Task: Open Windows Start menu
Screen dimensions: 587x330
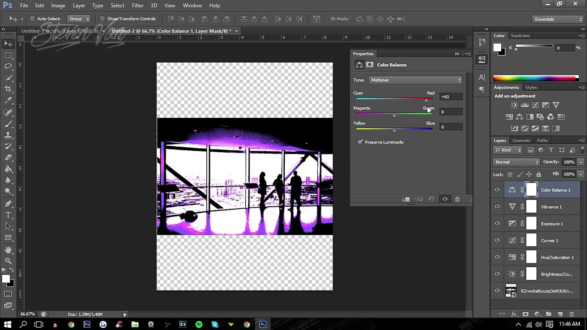Action: pos(8,324)
